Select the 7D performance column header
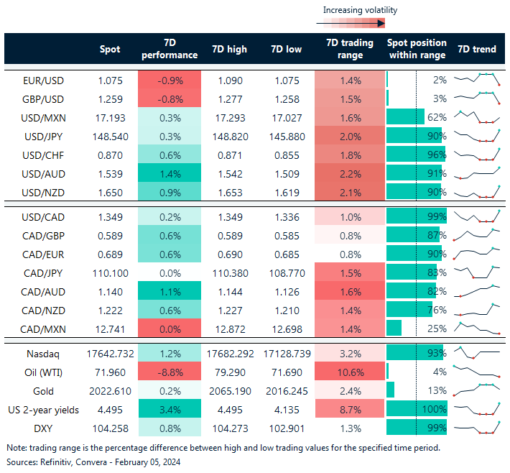This screenshot has height=473, width=510. coord(170,49)
